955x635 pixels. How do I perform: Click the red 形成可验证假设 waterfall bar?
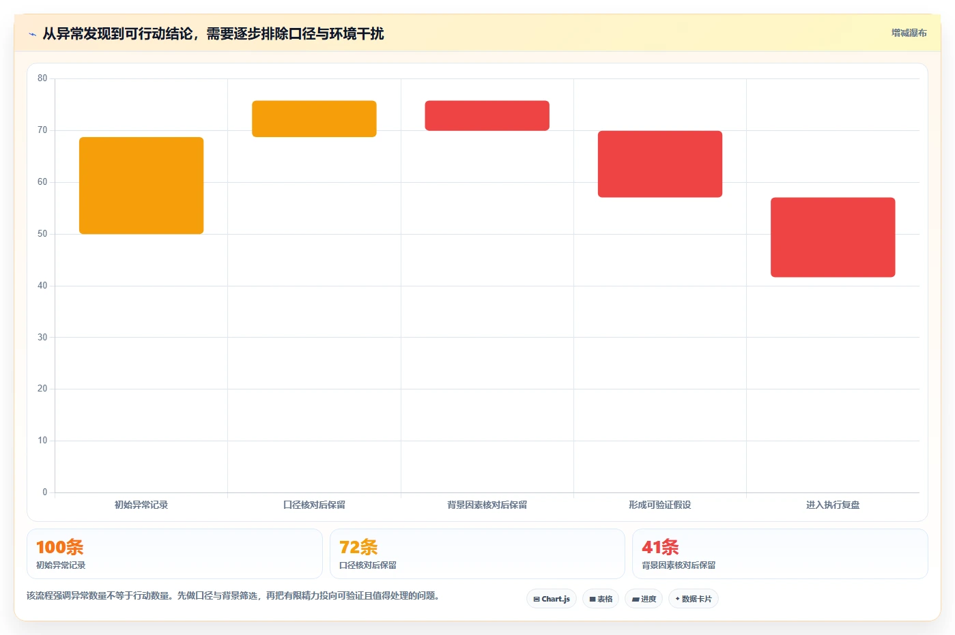[660, 164]
